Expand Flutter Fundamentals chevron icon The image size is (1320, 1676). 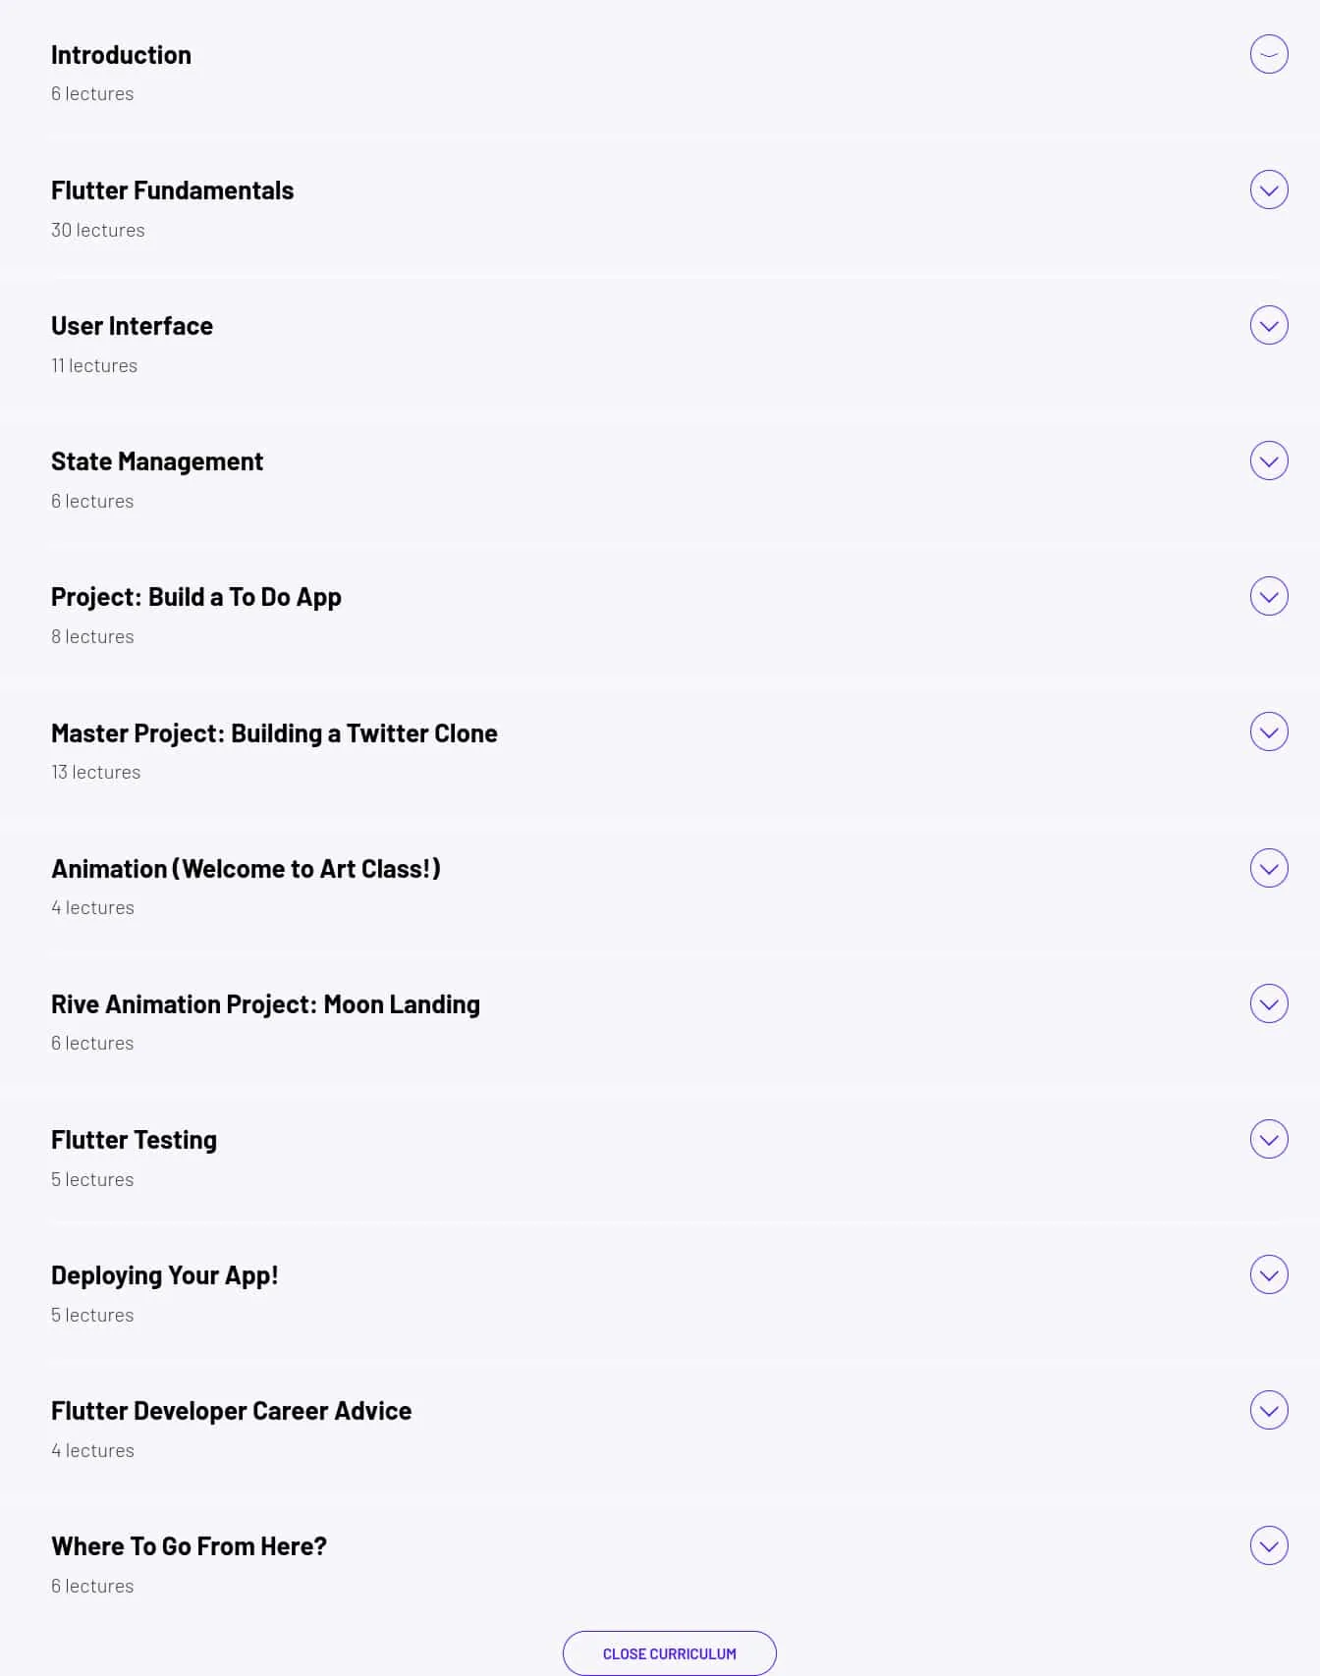tap(1269, 189)
